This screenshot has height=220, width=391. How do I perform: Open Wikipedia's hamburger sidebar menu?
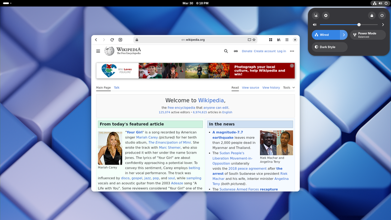(98, 51)
